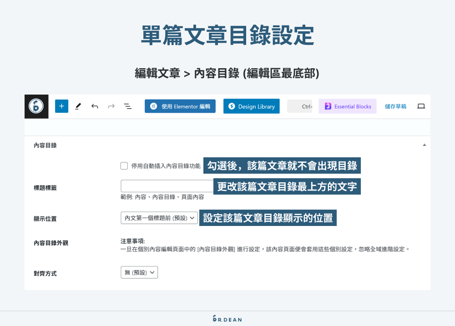Viewport: 455px width, 326px height.
Task: Enable 停用自動插入內容目錄功能 checkbox
Action: coord(124,166)
